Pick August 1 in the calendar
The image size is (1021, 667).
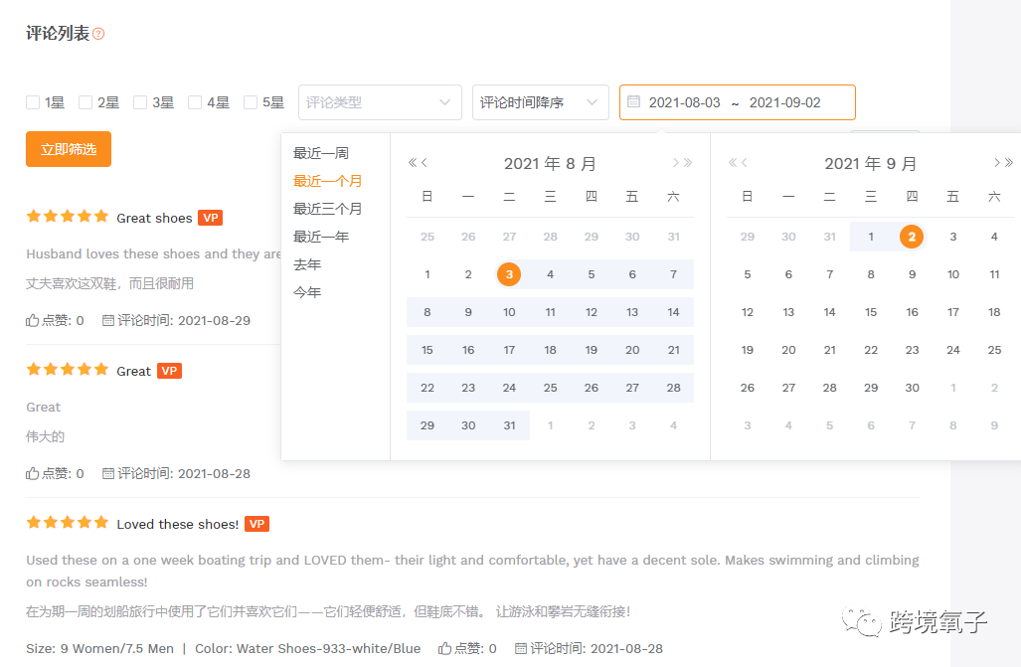[427, 274]
